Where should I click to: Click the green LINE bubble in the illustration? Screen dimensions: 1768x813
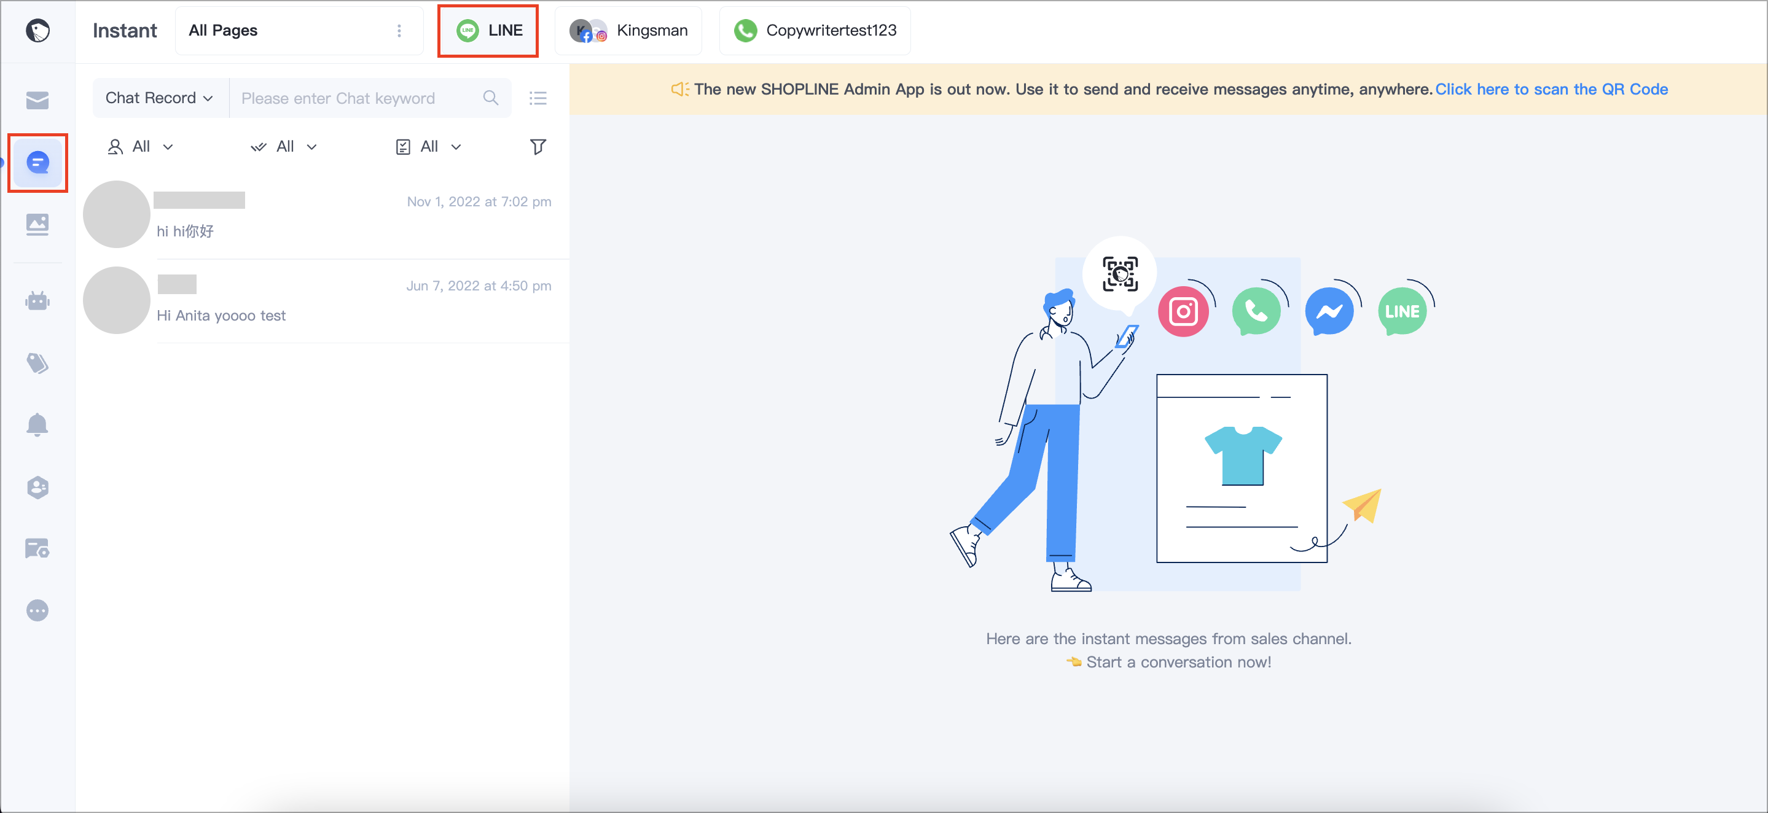tap(1402, 311)
